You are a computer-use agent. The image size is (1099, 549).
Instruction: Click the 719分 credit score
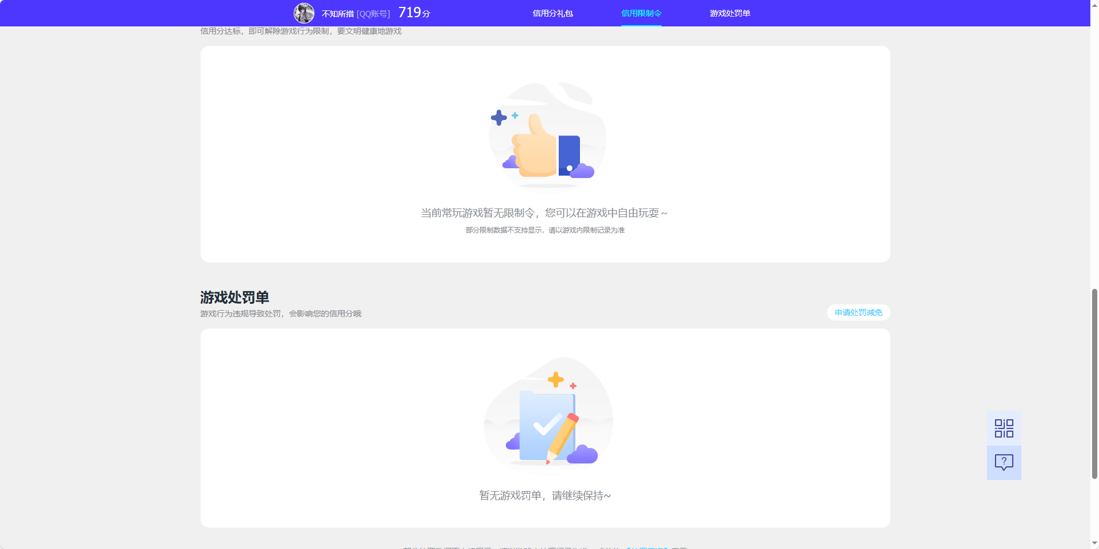click(x=414, y=13)
